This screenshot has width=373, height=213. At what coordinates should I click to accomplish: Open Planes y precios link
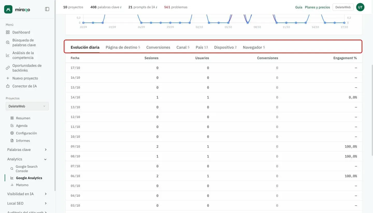(x=317, y=7)
